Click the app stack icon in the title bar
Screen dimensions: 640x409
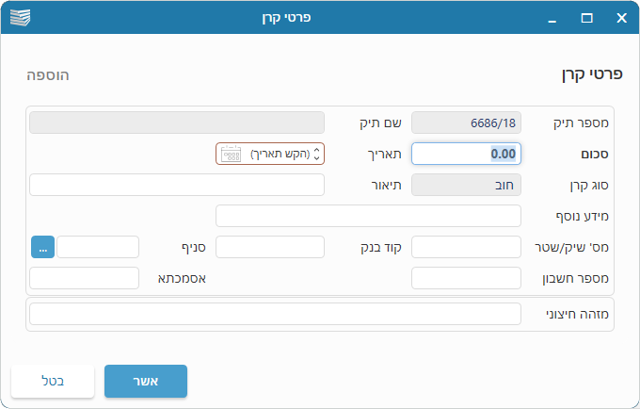pos(21,17)
